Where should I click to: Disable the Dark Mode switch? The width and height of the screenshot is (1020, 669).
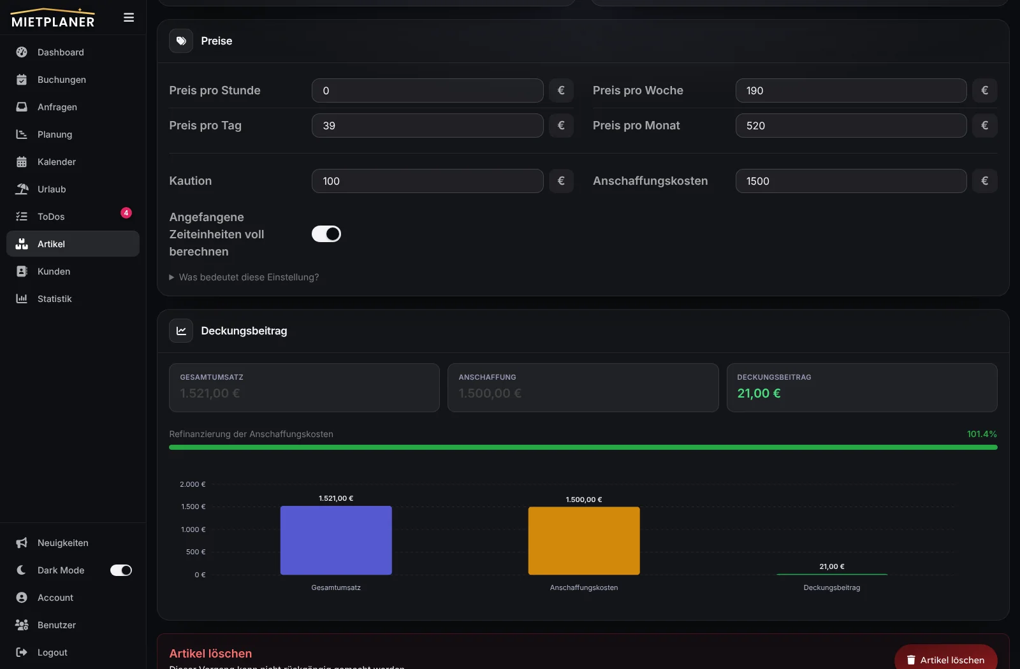pyautogui.click(x=121, y=570)
